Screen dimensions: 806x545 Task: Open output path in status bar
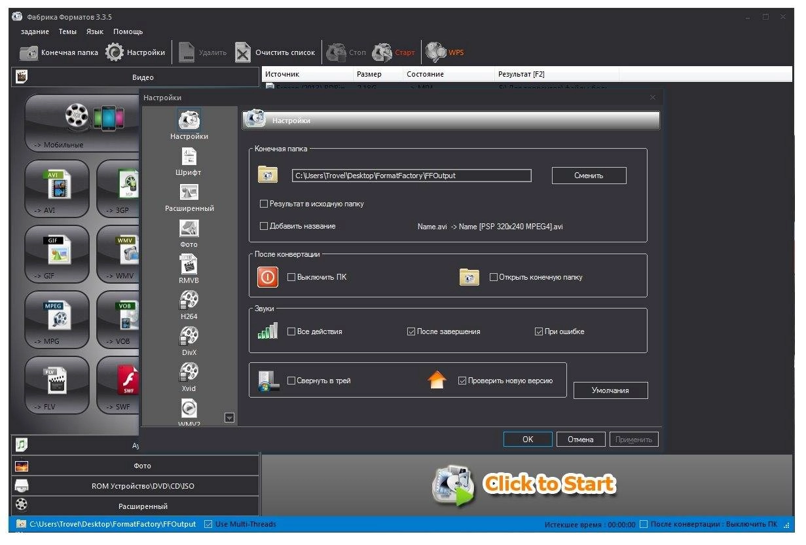[x=106, y=524]
